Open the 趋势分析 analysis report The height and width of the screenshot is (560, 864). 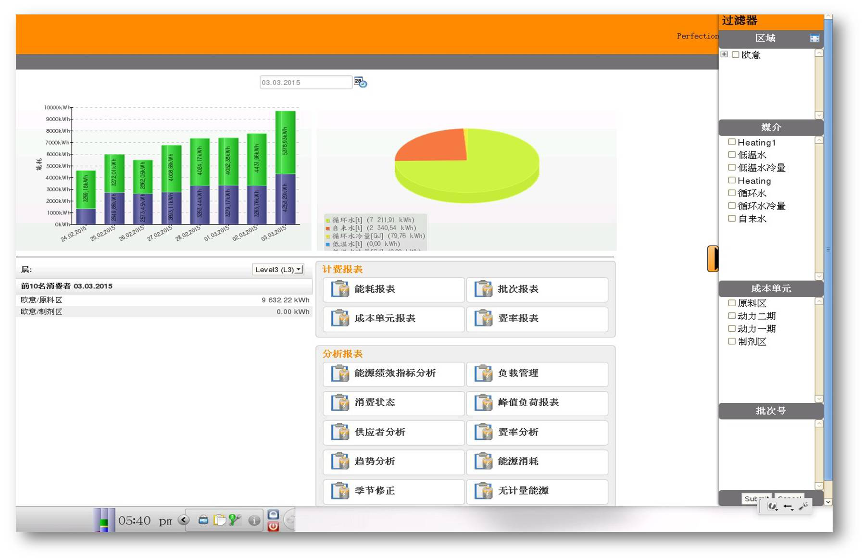pos(393,461)
